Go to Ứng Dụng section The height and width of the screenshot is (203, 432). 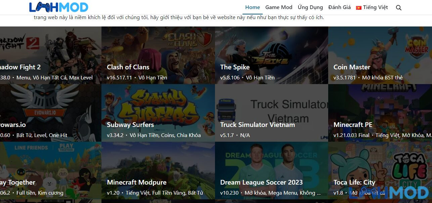[x=310, y=7]
